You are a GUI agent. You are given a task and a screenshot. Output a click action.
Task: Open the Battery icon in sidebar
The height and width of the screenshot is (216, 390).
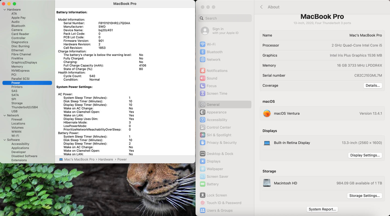click(202, 184)
